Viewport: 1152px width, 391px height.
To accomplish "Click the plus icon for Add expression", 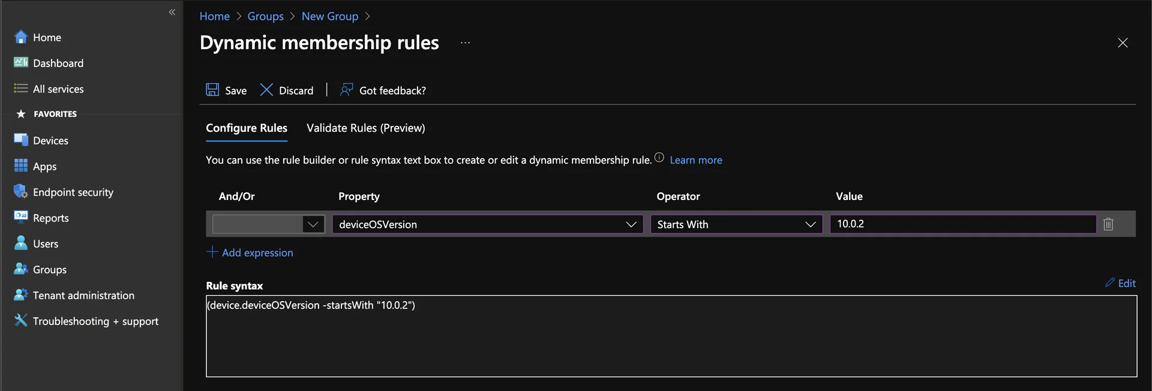I will [x=212, y=252].
